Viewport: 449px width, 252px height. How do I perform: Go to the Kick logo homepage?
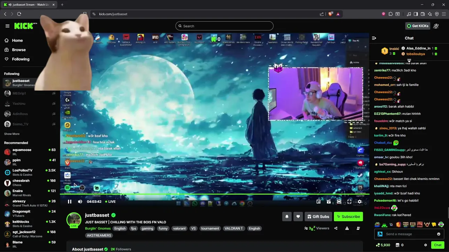[x=24, y=26]
